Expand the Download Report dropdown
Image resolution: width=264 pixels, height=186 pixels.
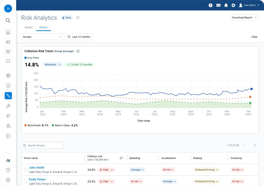click(x=245, y=18)
